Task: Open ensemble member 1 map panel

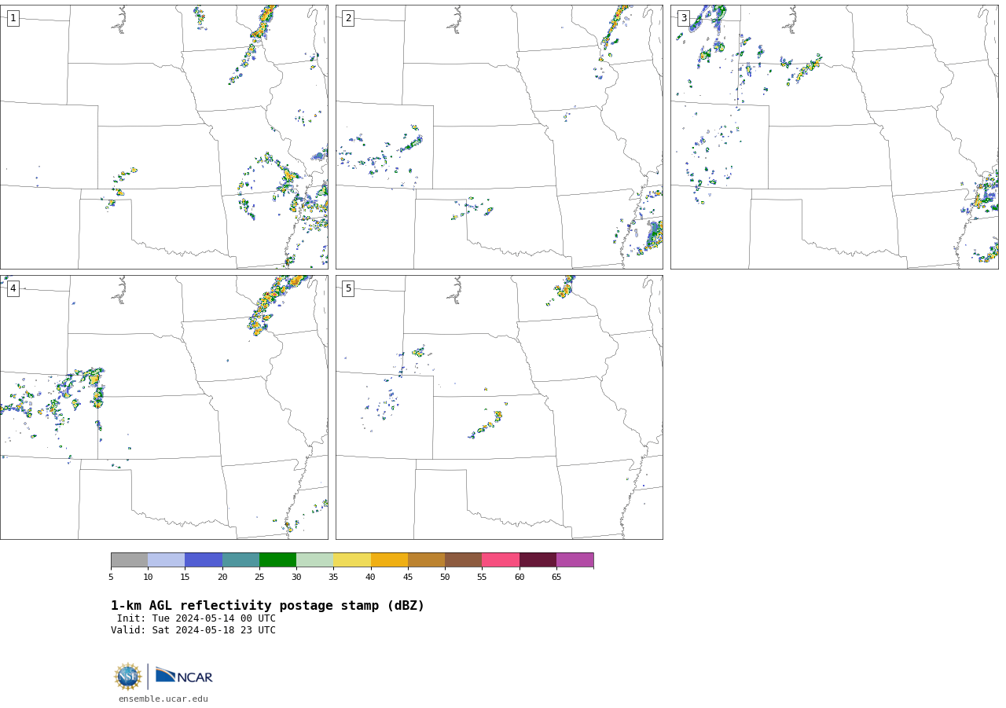Action: pyautogui.click(x=163, y=137)
